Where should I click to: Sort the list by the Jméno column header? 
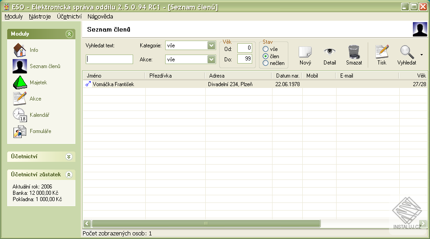coord(113,76)
